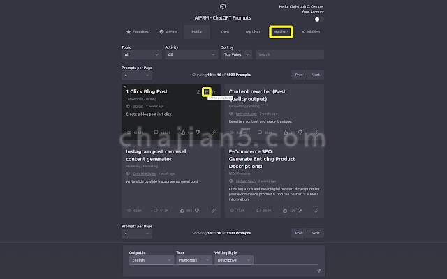Thumbs up the Content rewriter prompt
The width and height of the screenshot is (447, 279).
point(286,133)
